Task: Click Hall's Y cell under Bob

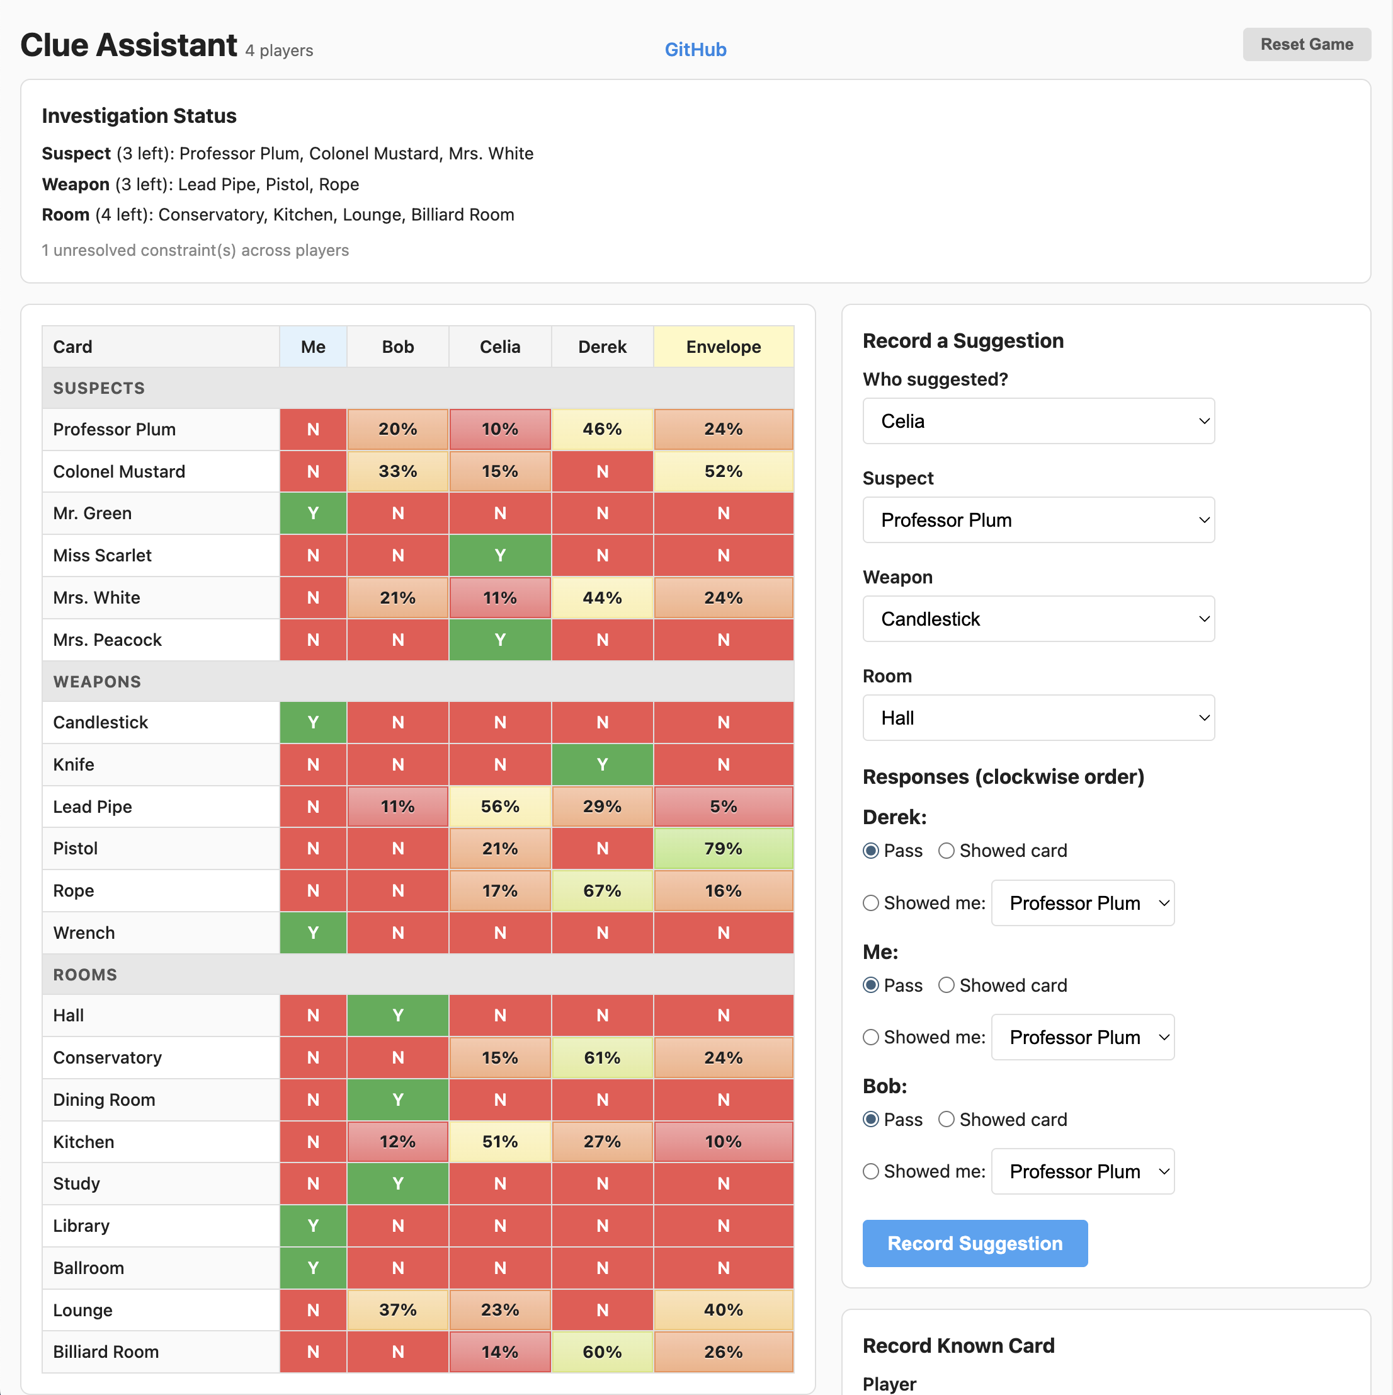Action: [x=398, y=1015]
